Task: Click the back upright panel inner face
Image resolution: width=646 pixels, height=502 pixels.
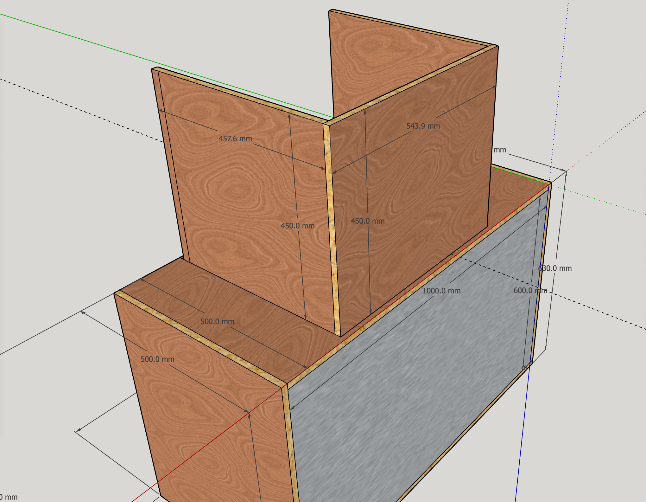Action: [x=380, y=60]
